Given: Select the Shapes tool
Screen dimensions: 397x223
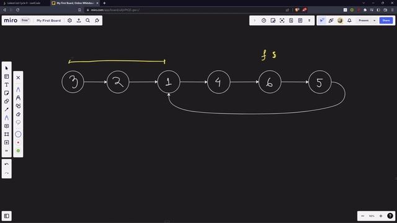Looking at the screenshot, I should point(7,101).
